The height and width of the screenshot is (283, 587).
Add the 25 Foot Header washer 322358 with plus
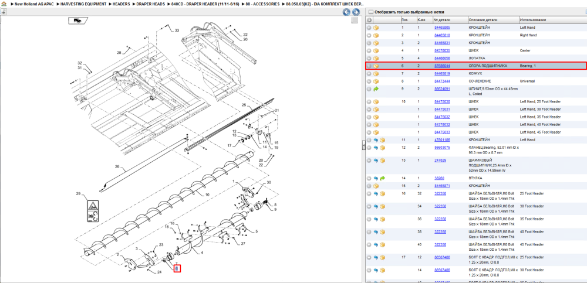coord(369,194)
